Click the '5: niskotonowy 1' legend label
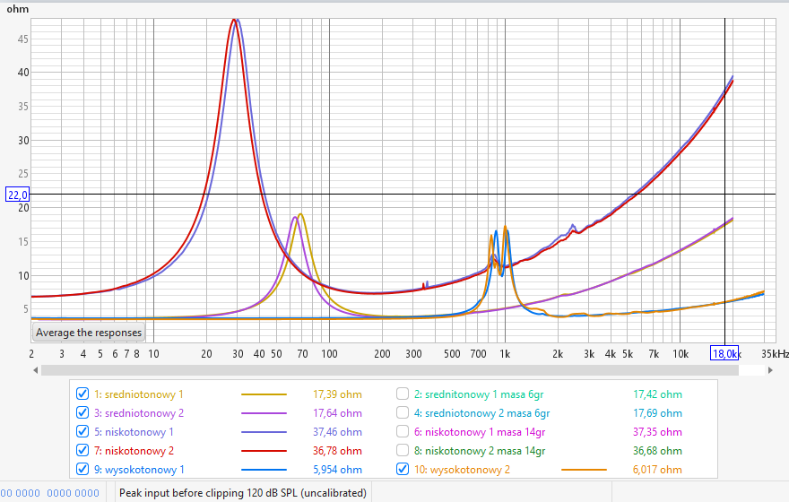 [134, 432]
